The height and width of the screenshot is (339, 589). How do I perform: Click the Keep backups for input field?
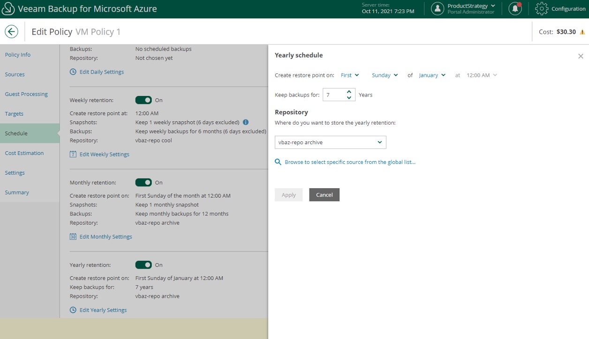pyautogui.click(x=333, y=95)
